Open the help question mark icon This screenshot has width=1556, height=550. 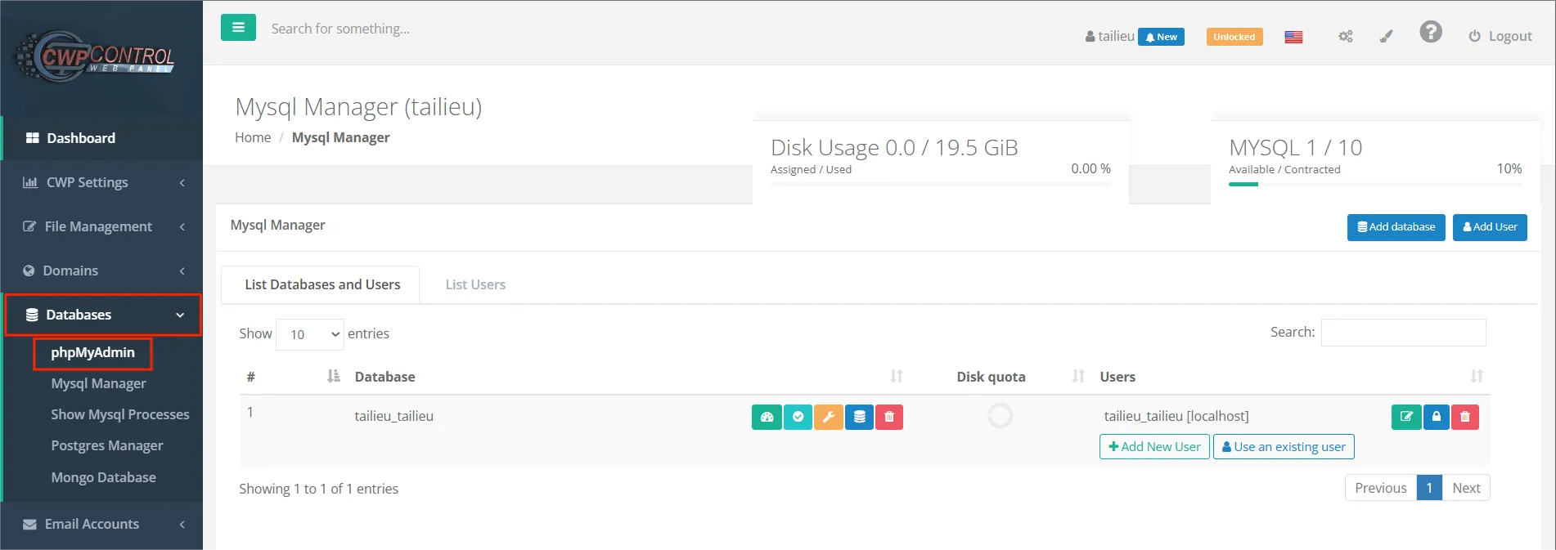click(1430, 32)
